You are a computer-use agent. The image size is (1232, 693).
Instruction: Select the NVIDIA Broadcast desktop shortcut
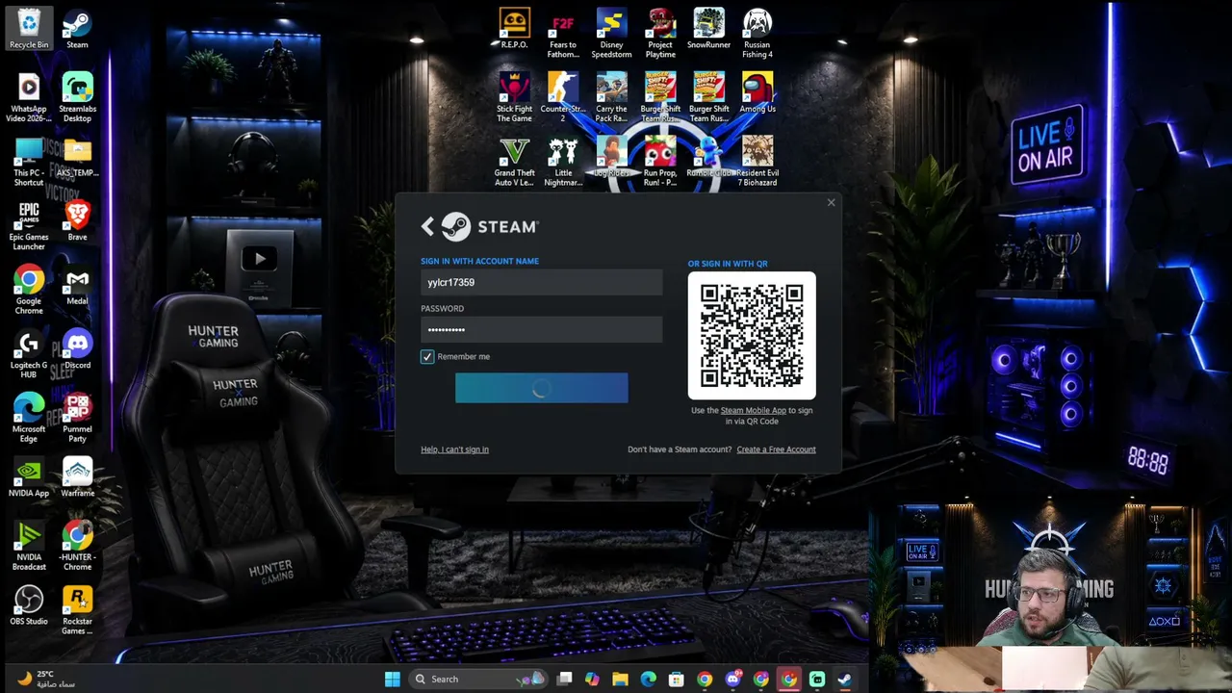[29, 546]
